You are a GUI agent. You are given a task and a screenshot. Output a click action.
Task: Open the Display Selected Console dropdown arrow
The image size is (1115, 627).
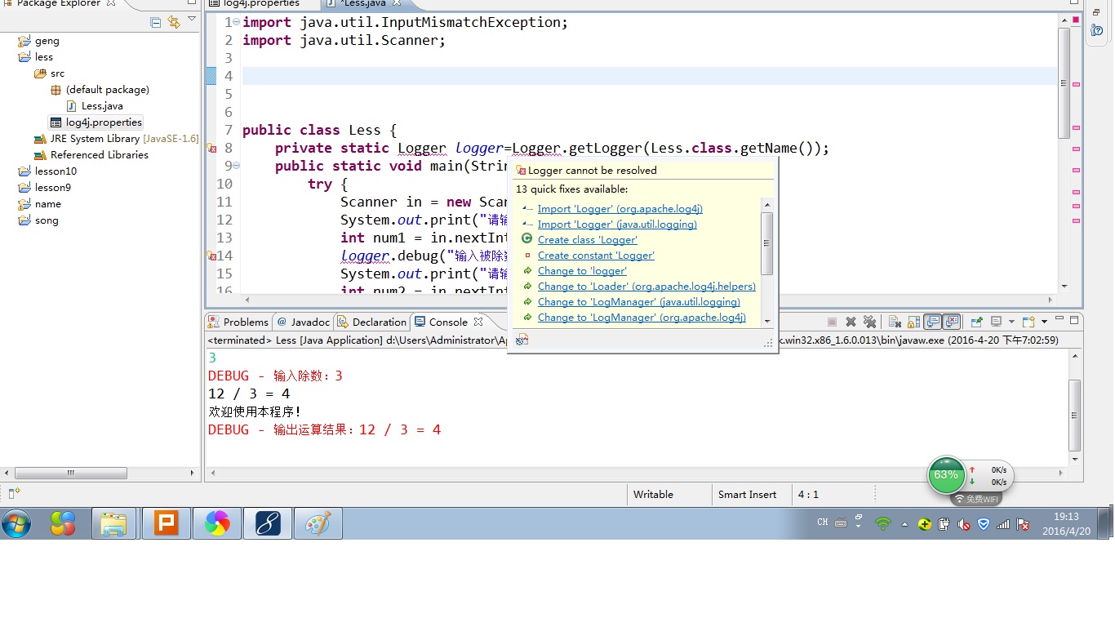click(1011, 322)
